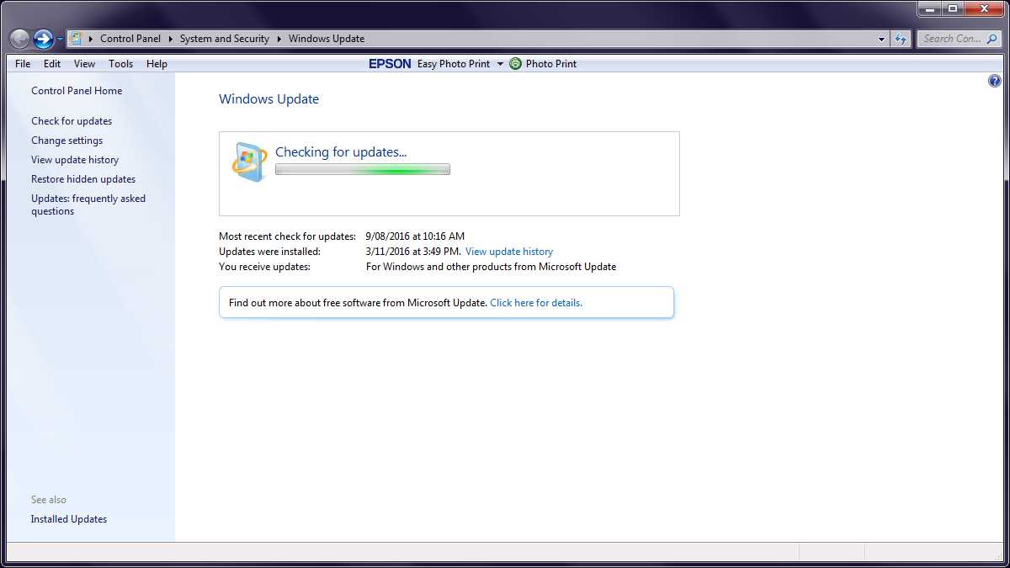1010x568 pixels.
Task: Click the Search Control Panel field
Action: click(958, 39)
